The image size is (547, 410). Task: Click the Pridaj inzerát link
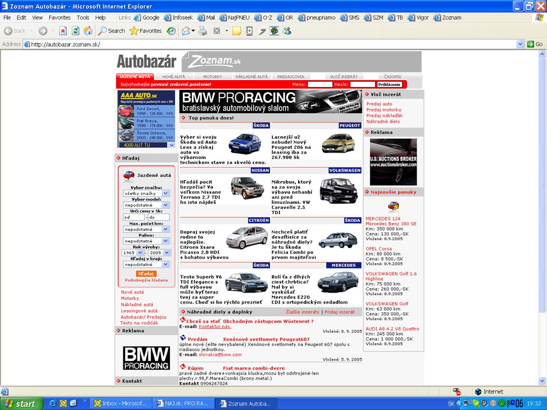(339, 312)
